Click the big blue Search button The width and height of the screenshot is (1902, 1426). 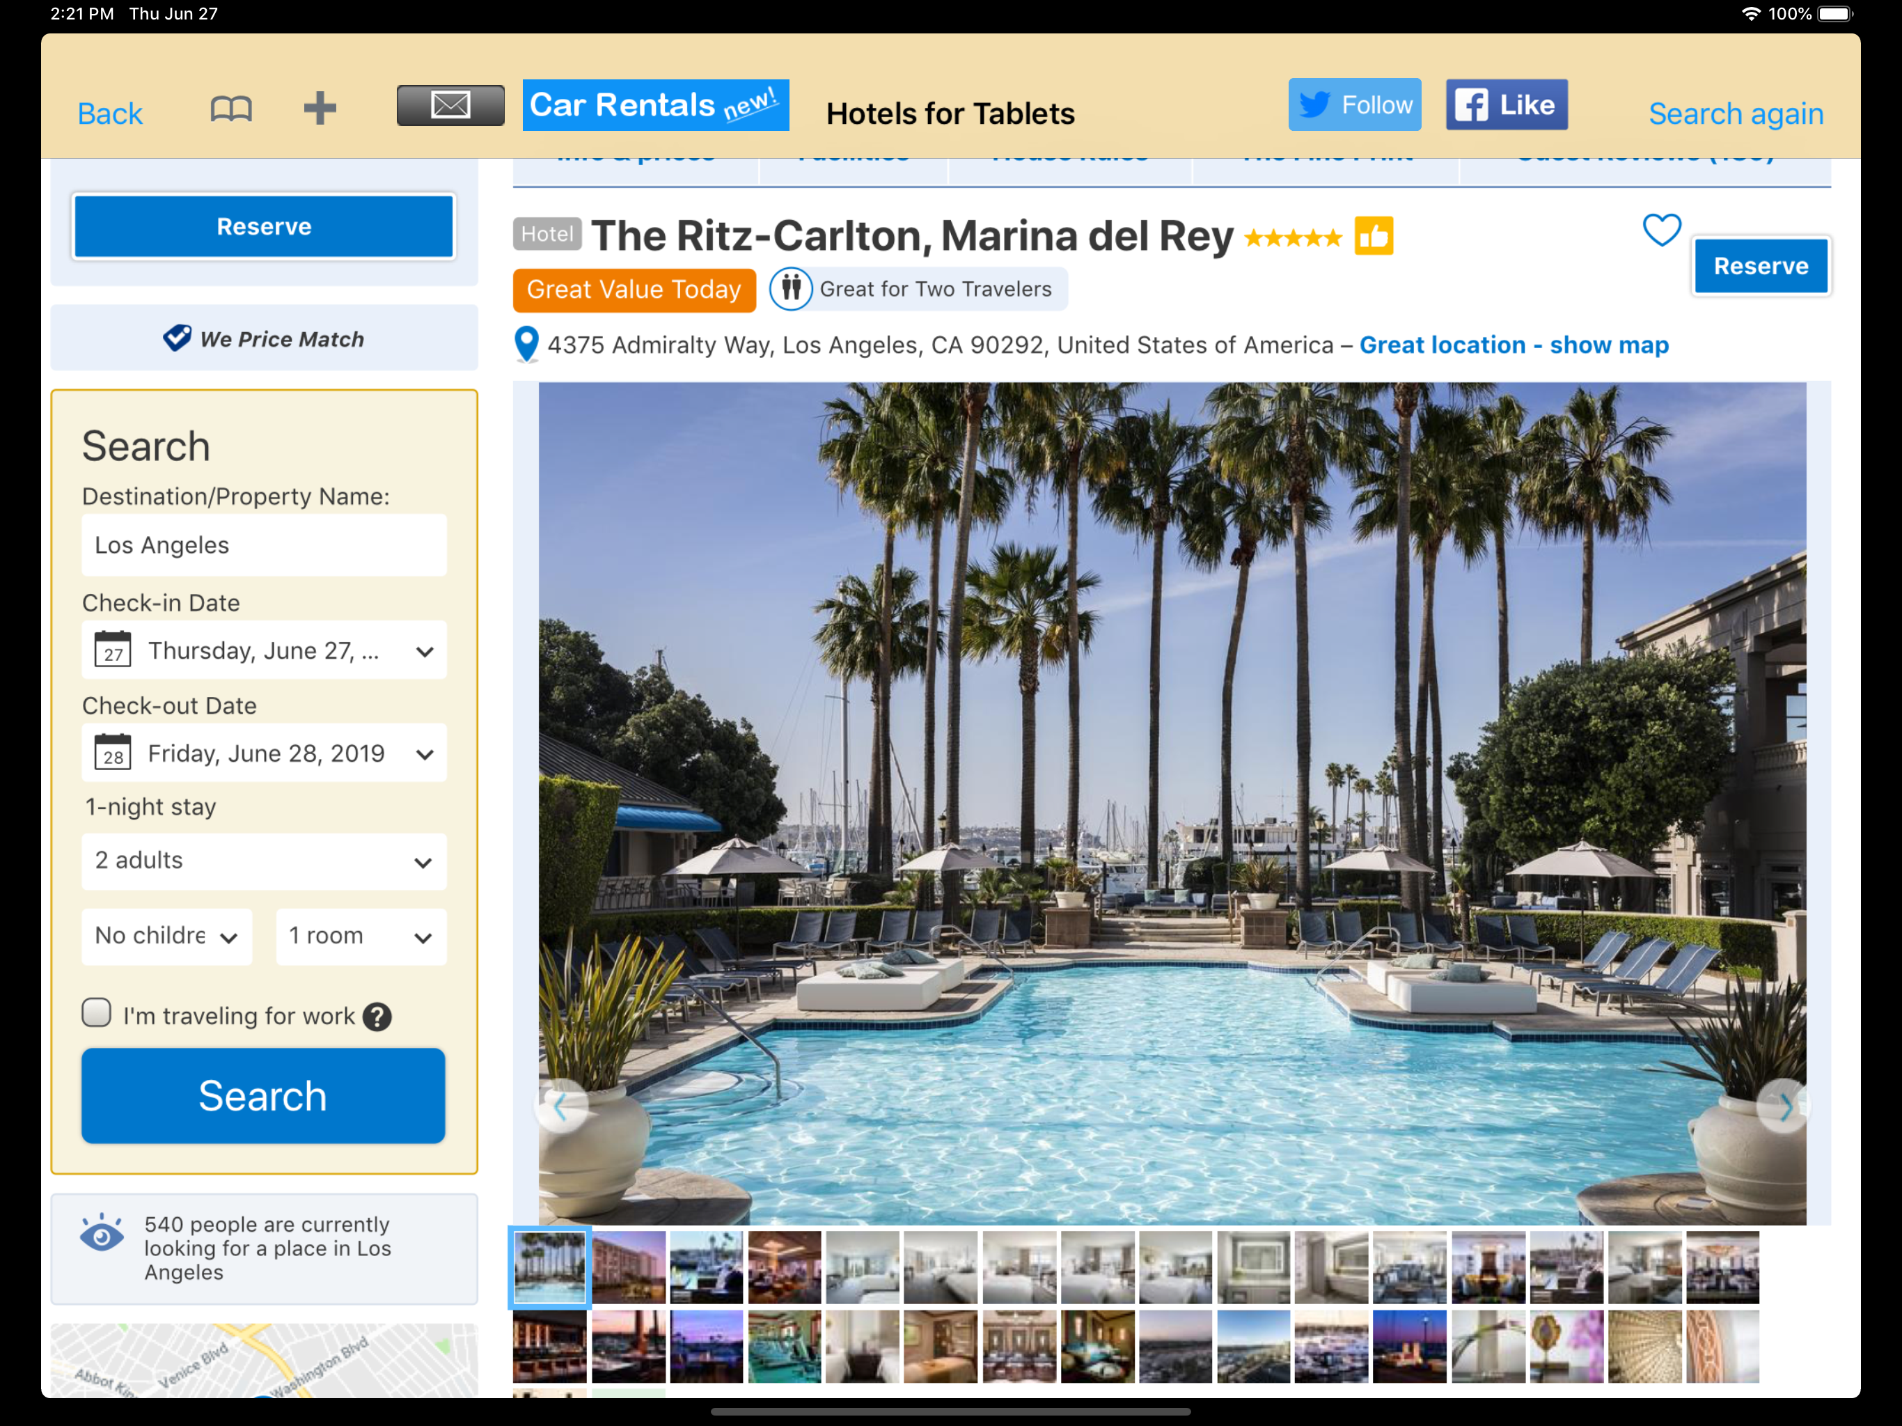click(x=263, y=1096)
